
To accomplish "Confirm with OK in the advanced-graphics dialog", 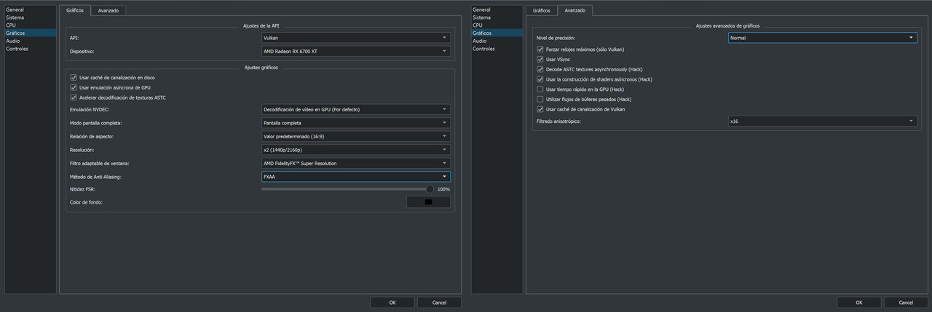I will pos(859,302).
